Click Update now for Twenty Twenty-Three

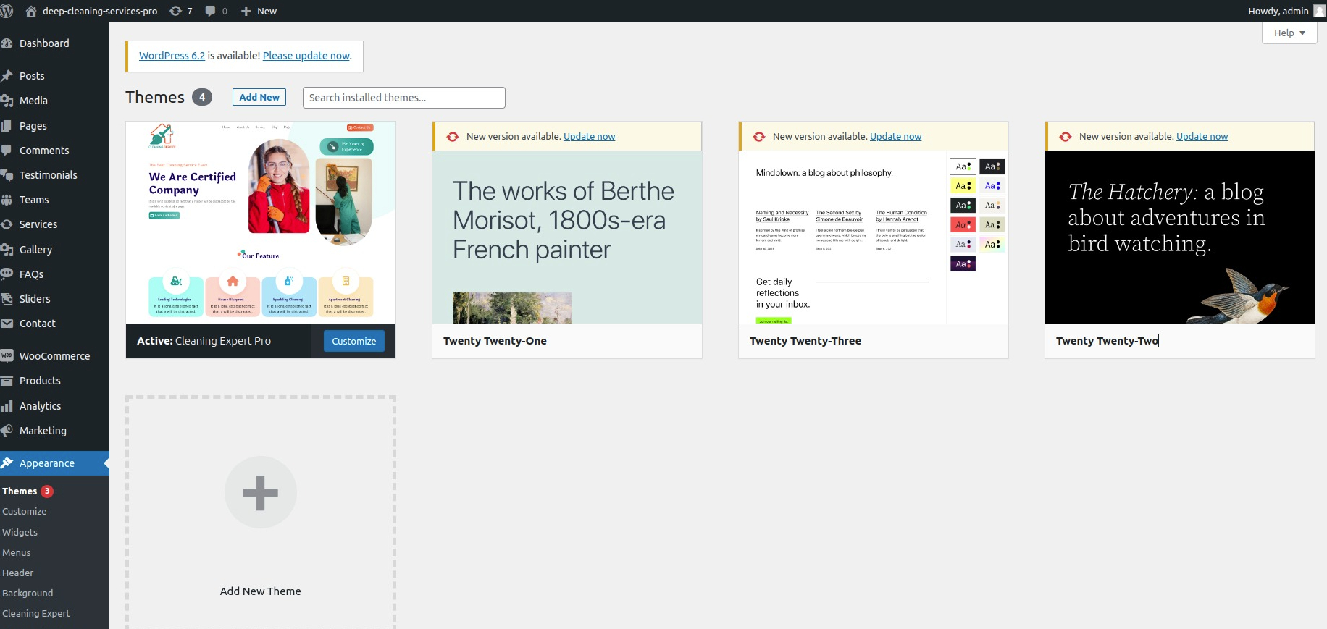point(896,137)
